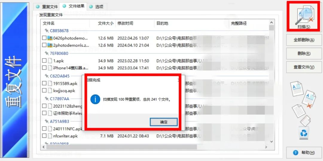Screen dimensions: 323x161
Task: Check the box for 1915589.apk
Action: click(44, 83)
